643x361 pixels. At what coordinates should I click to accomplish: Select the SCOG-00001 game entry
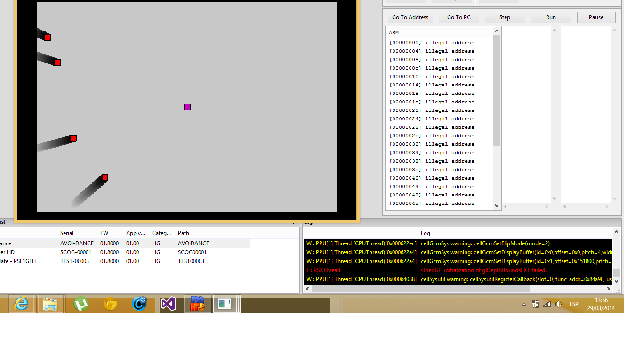click(77, 252)
